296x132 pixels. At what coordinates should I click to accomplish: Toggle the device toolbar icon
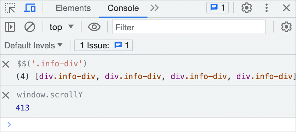point(30,8)
